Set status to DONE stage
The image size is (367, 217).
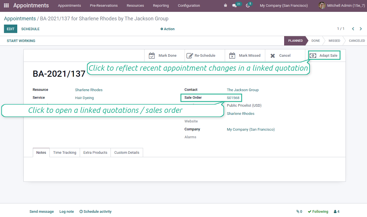(315, 41)
